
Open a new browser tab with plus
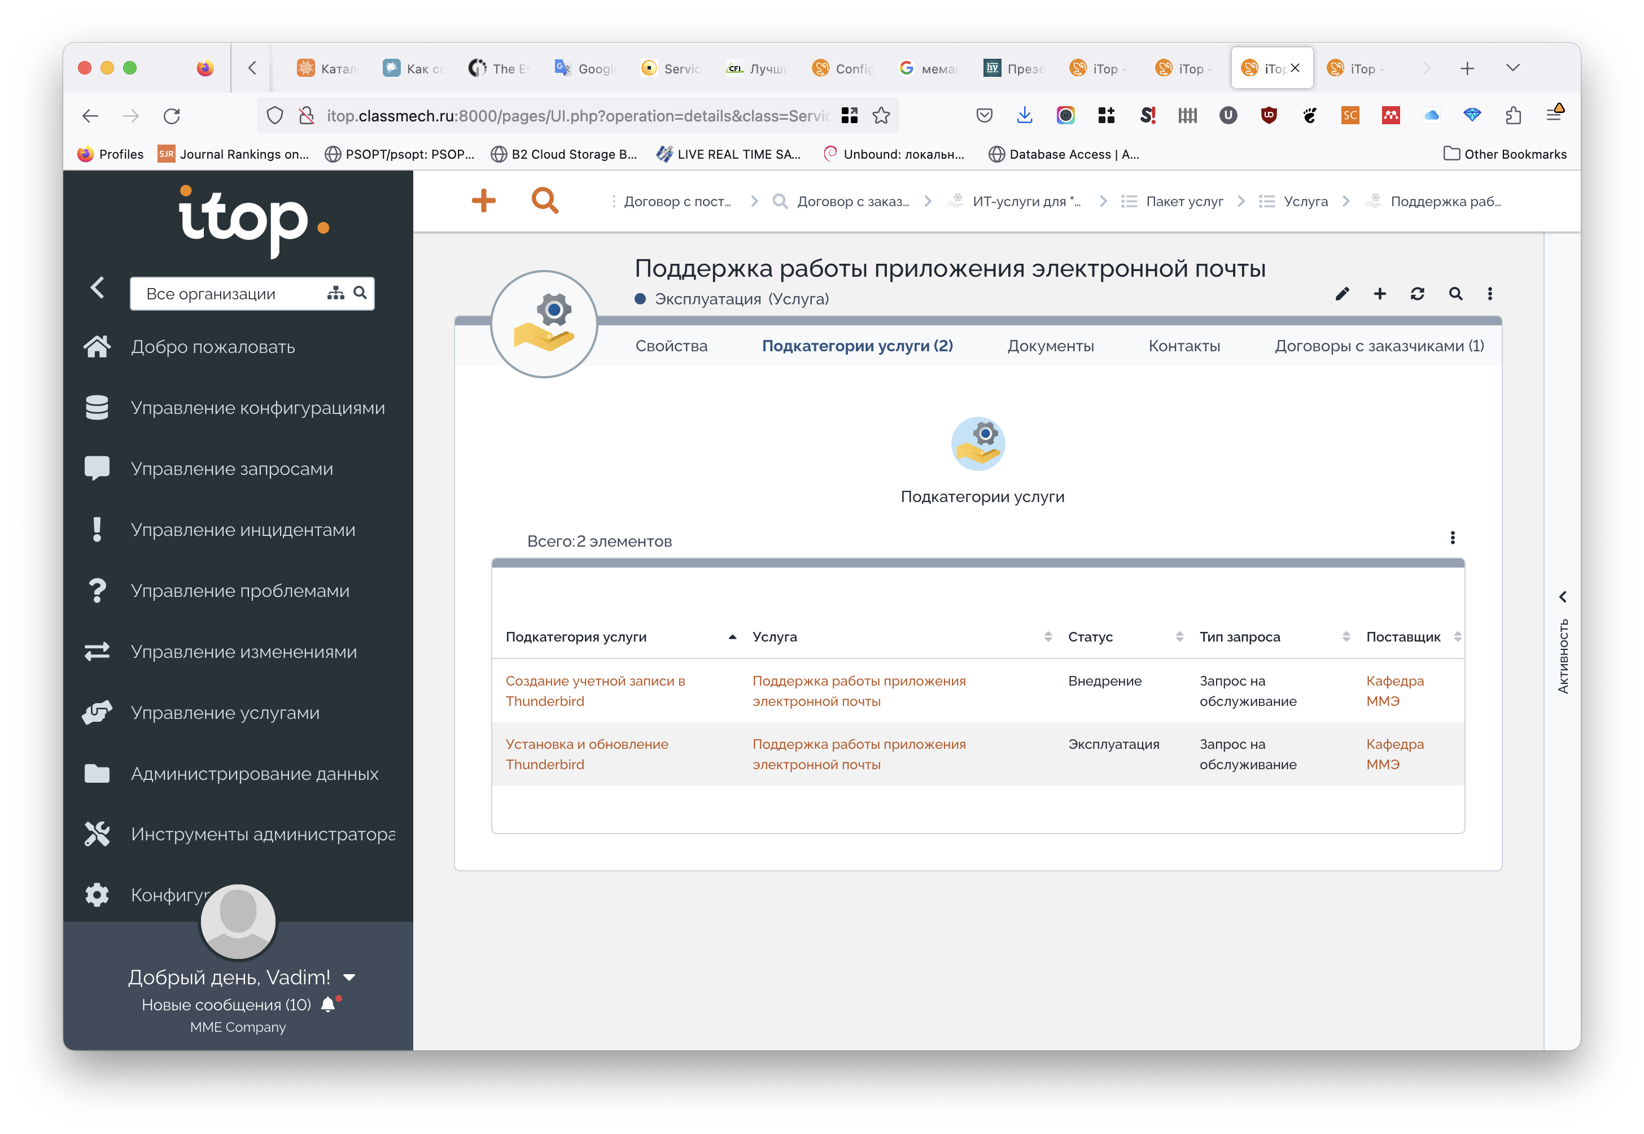[1467, 68]
